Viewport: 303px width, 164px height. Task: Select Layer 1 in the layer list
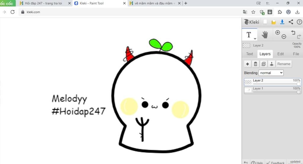[x=273, y=90]
